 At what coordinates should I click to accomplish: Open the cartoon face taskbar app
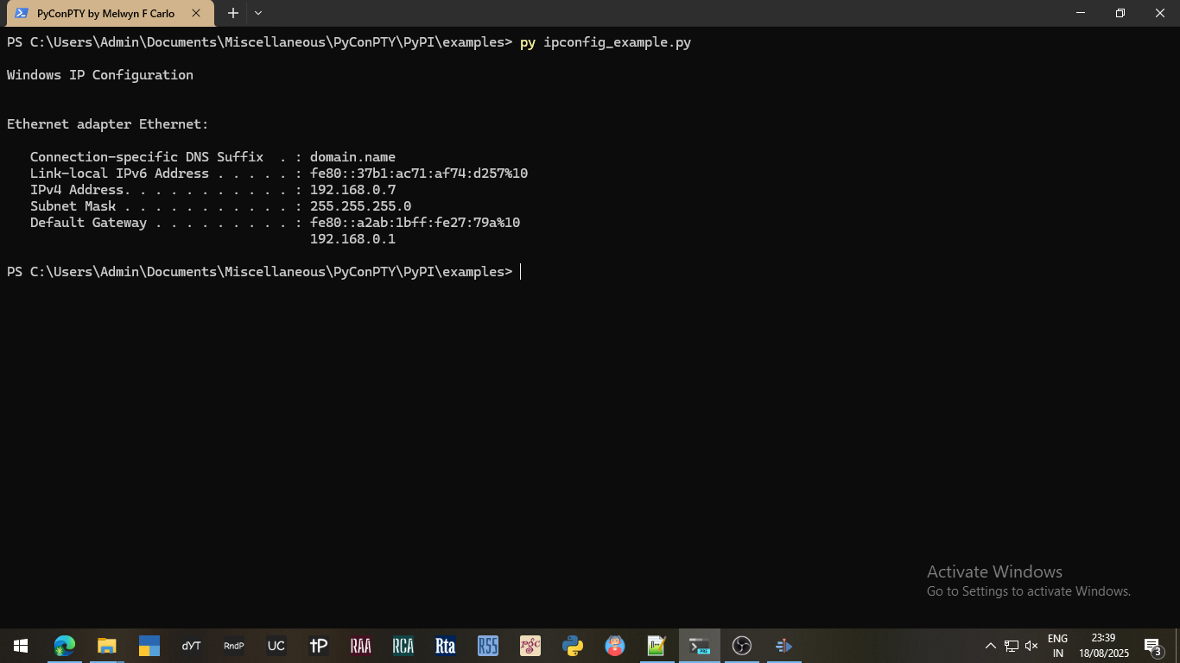click(615, 646)
